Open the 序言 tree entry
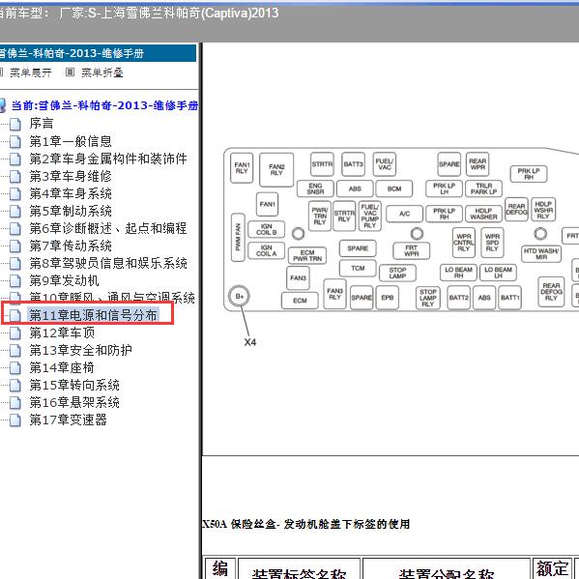This screenshot has width=579, height=579. (x=42, y=124)
